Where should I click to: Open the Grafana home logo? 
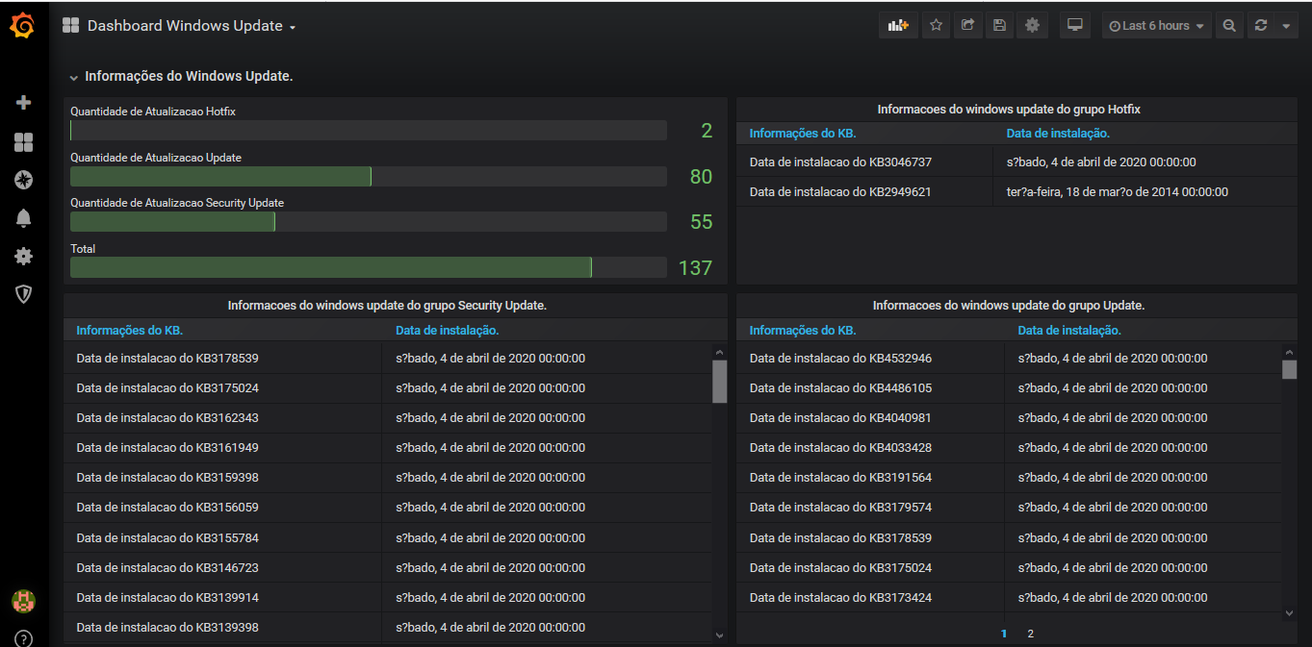point(22,26)
